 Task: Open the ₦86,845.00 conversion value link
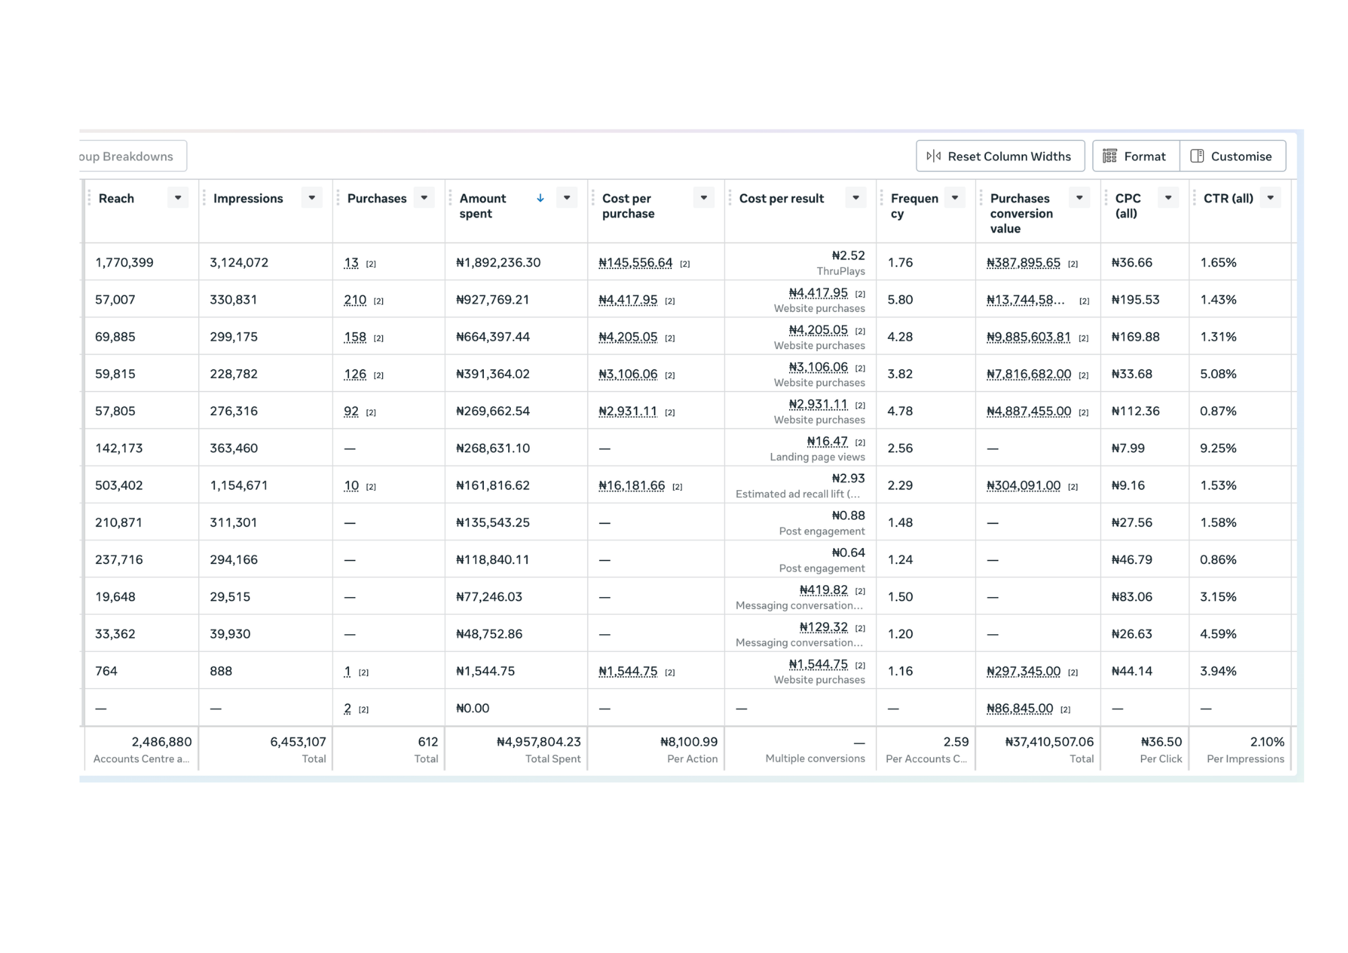pyautogui.click(x=1020, y=708)
